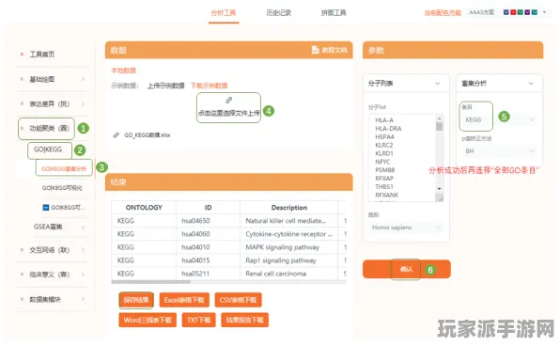The height and width of the screenshot is (346, 560).
Task: Select GO|KEGG富集分析 in sidebar
Action: click(x=64, y=168)
